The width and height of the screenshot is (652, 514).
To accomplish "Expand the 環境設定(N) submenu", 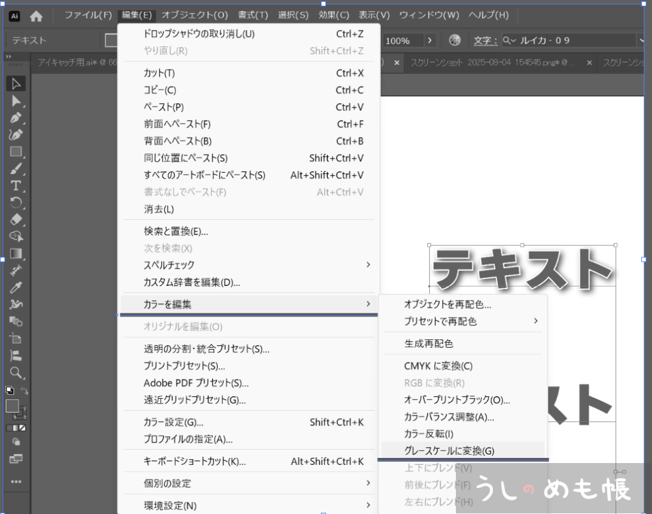I will click(x=368, y=506).
